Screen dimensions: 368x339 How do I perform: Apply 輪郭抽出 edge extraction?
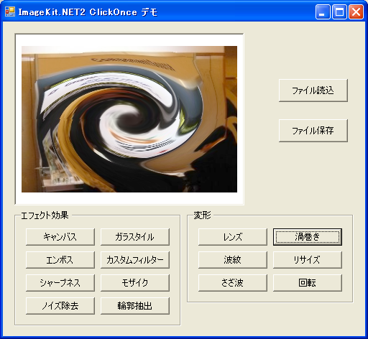tap(135, 306)
